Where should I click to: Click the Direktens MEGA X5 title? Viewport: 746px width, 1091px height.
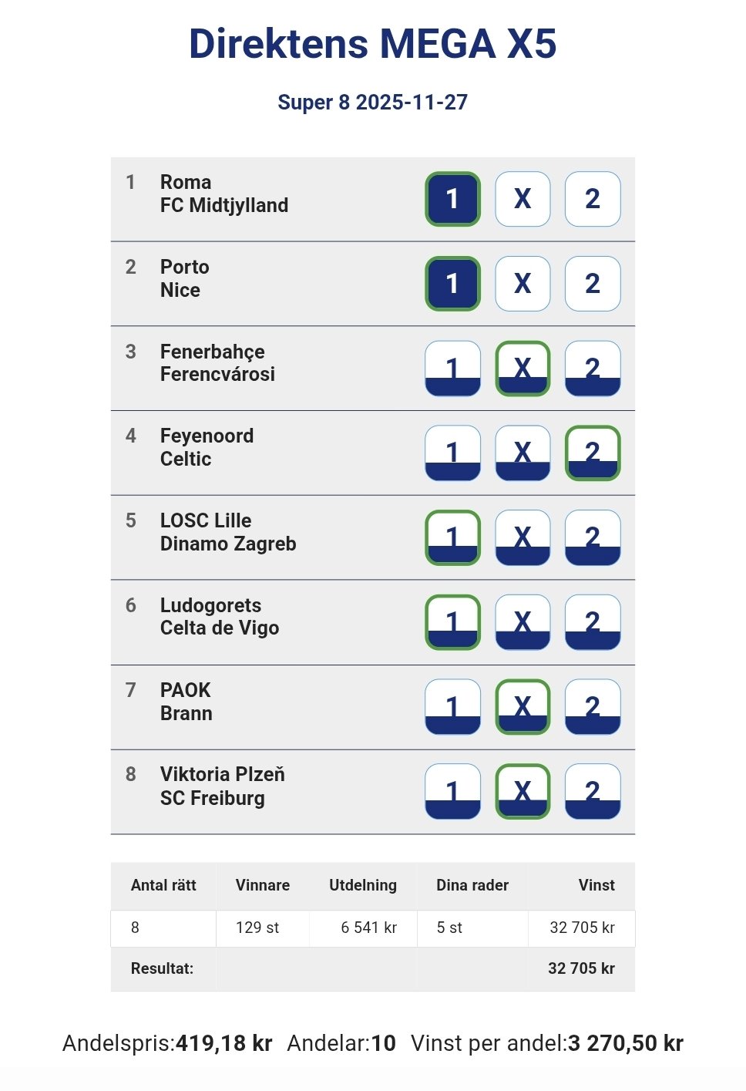(x=373, y=44)
